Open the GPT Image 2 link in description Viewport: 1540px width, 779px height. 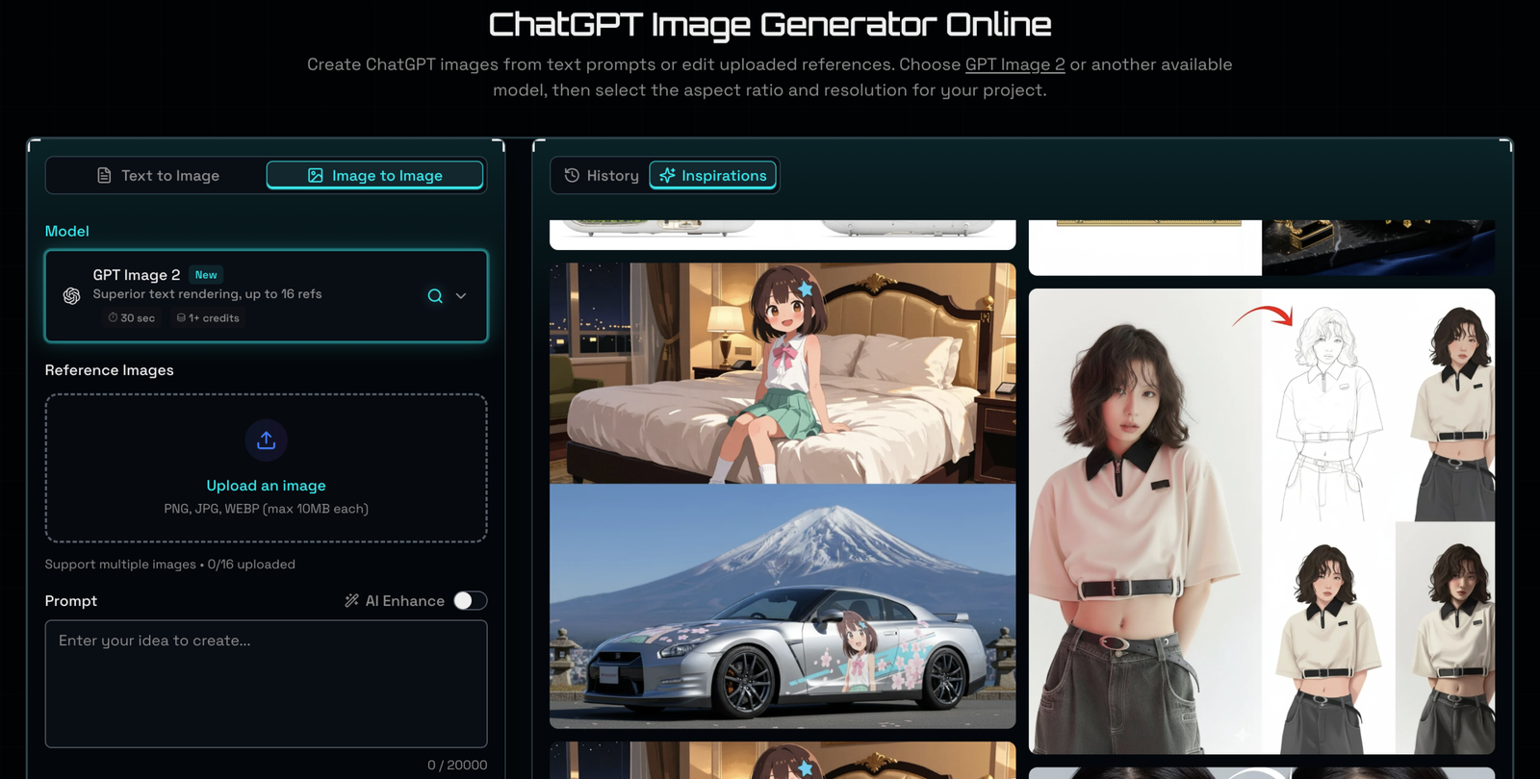[1015, 64]
